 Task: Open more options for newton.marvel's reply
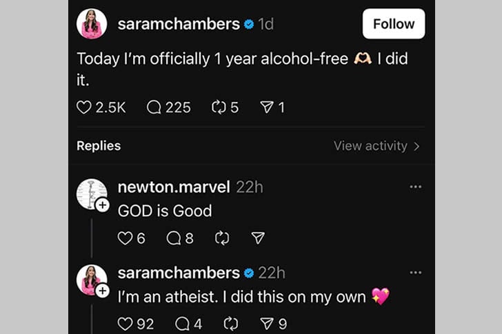[416, 187]
